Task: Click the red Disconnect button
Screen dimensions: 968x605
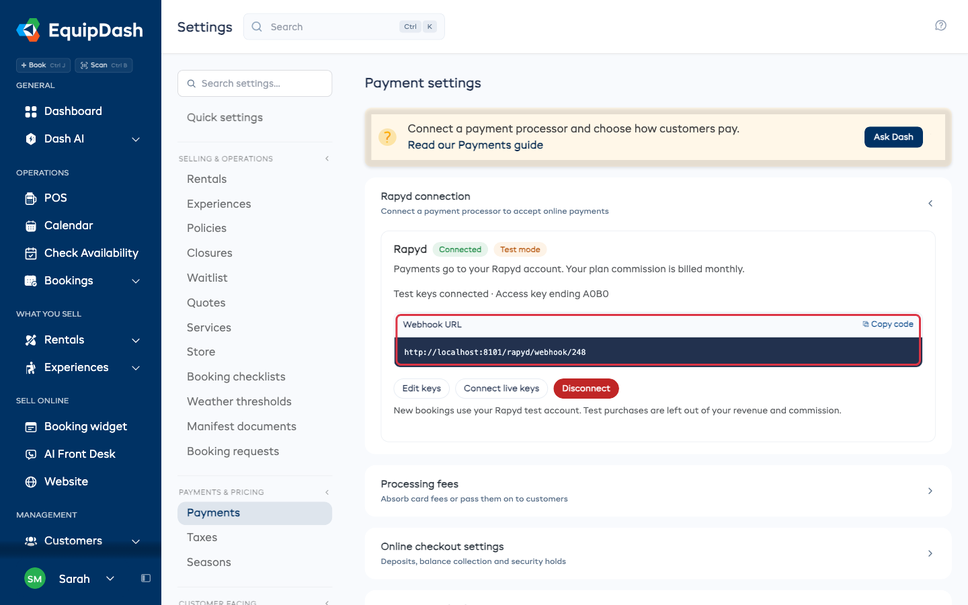Action: pyautogui.click(x=586, y=389)
